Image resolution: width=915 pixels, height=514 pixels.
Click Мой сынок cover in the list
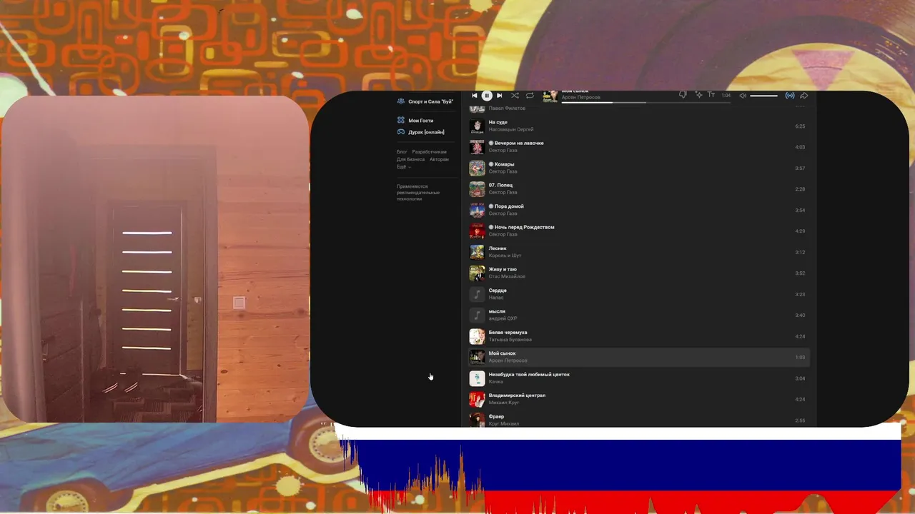pos(477,357)
